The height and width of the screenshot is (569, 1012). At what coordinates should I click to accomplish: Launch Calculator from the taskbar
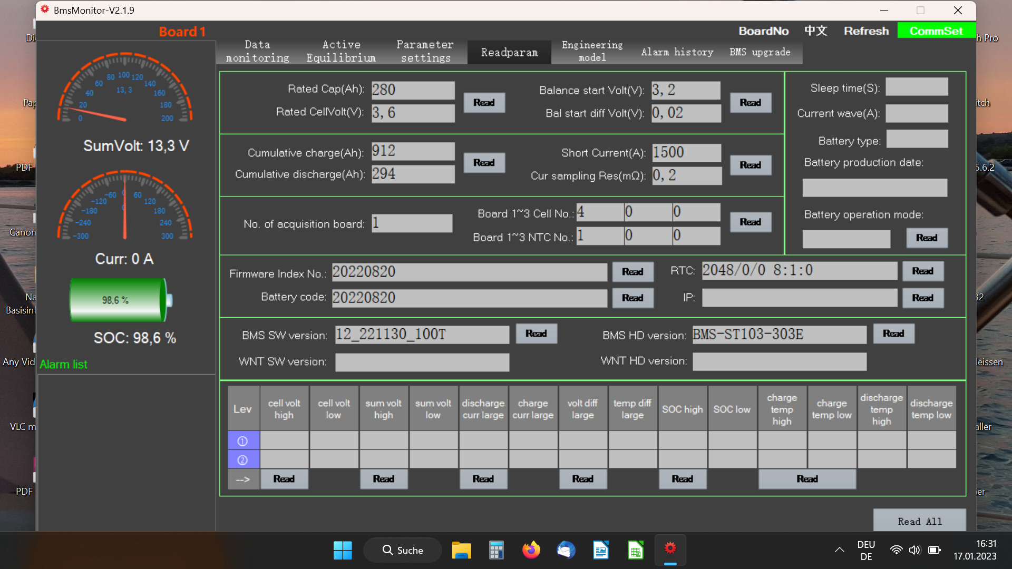(x=496, y=550)
